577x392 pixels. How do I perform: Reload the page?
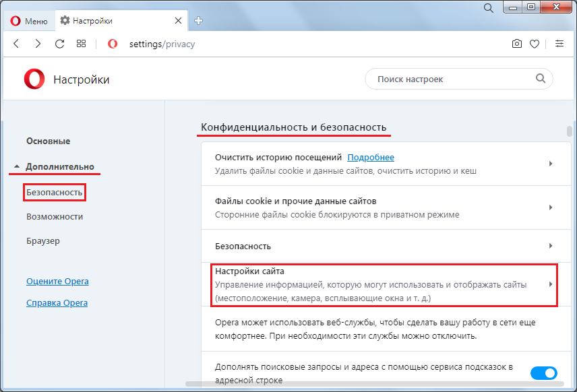pyautogui.click(x=59, y=44)
